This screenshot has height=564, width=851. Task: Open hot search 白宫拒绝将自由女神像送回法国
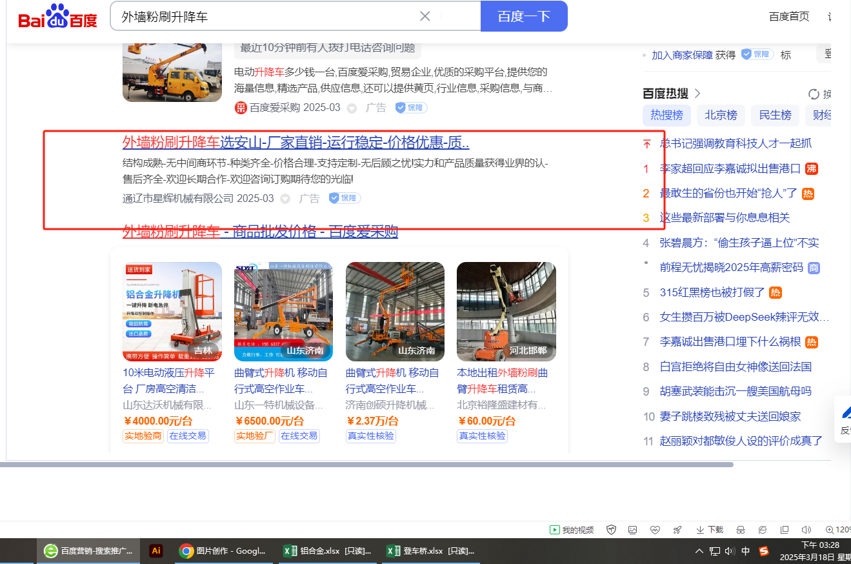pyautogui.click(x=736, y=367)
